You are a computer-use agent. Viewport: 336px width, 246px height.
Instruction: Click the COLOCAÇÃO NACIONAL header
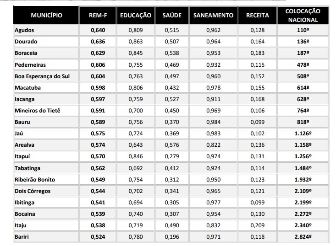point(303,16)
